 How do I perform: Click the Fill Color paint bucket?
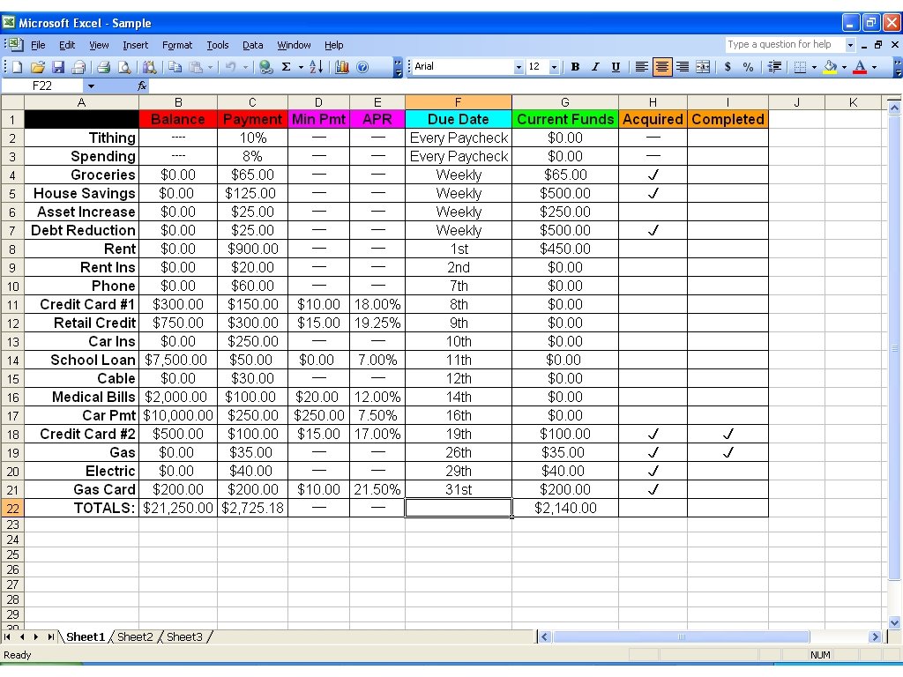coord(830,67)
